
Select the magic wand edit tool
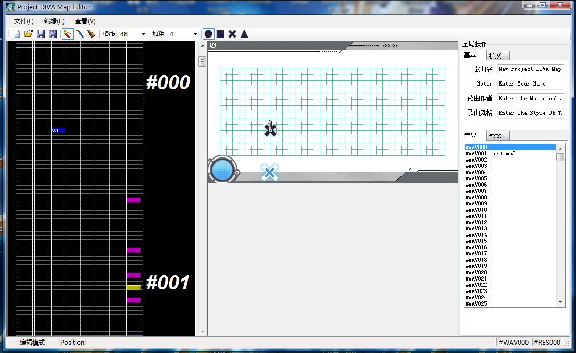pyautogui.click(x=68, y=34)
